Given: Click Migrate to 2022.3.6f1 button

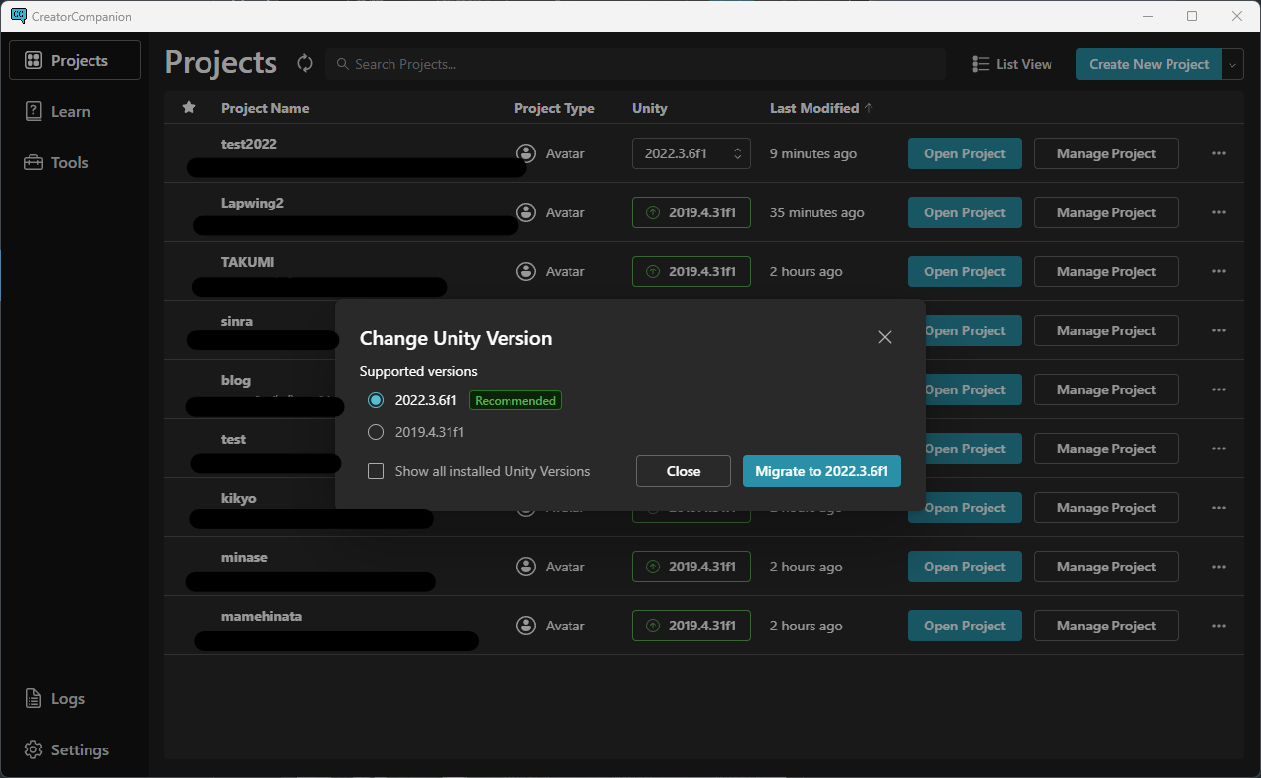Looking at the screenshot, I should click(821, 471).
